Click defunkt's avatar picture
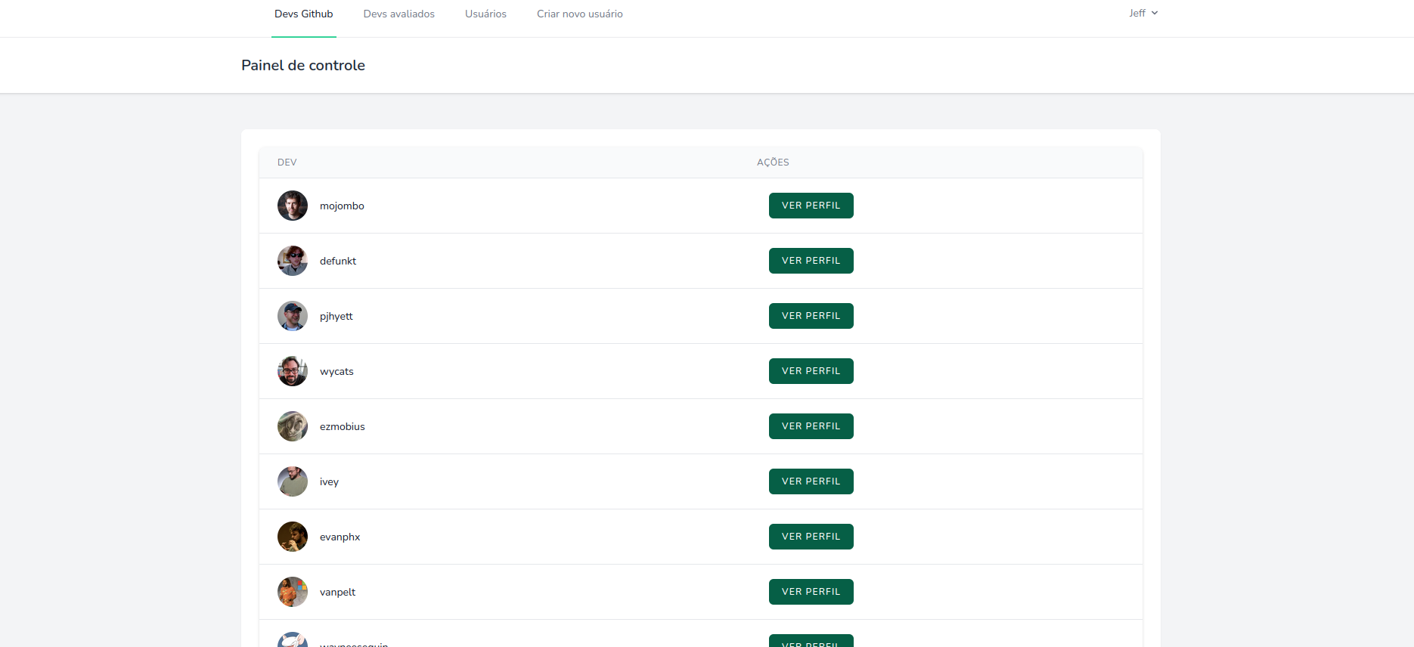This screenshot has height=647, width=1414. point(293,261)
